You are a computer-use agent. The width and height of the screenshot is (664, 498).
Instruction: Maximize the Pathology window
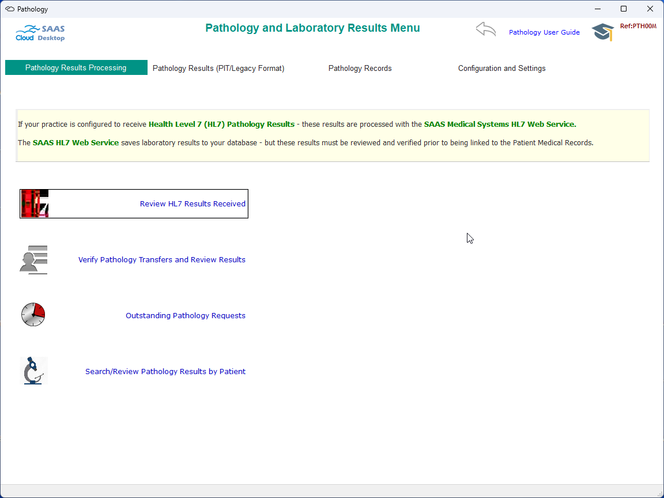point(624,9)
